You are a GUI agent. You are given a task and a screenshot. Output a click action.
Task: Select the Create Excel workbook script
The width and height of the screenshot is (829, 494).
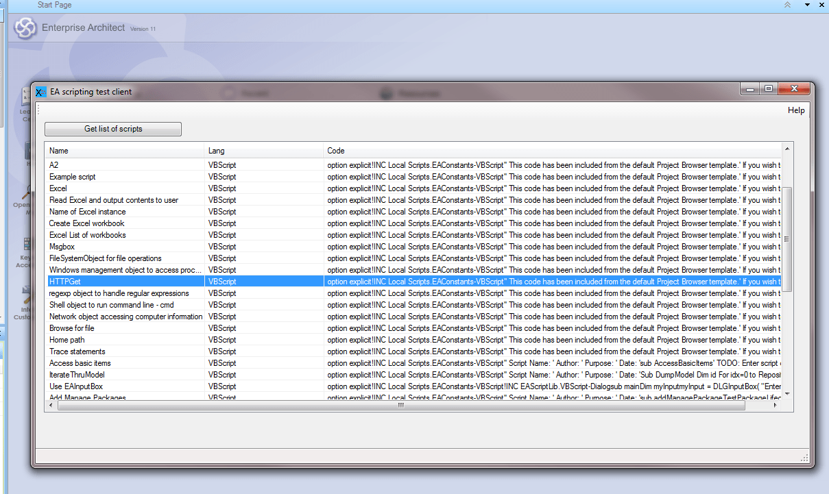pyautogui.click(x=87, y=223)
